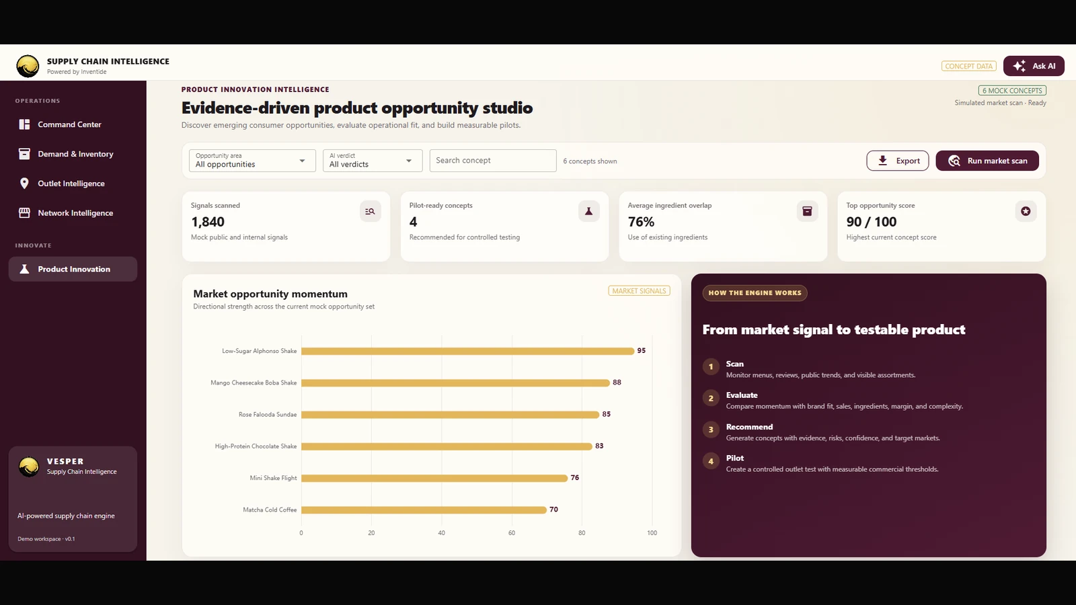Click the step 3 Recommend number badge

pyautogui.click(x=711, y=430)
